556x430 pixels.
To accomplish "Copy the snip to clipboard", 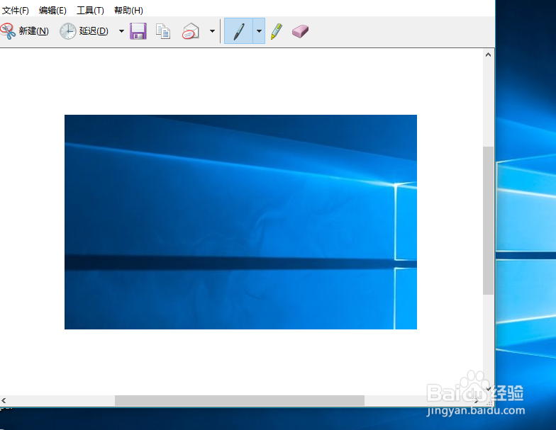I will pyautogui.click(x=163, y=31).
